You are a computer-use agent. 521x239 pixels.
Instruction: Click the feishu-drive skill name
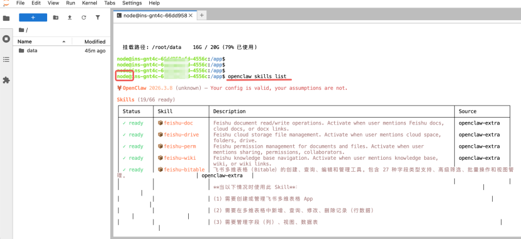(181, 135)
